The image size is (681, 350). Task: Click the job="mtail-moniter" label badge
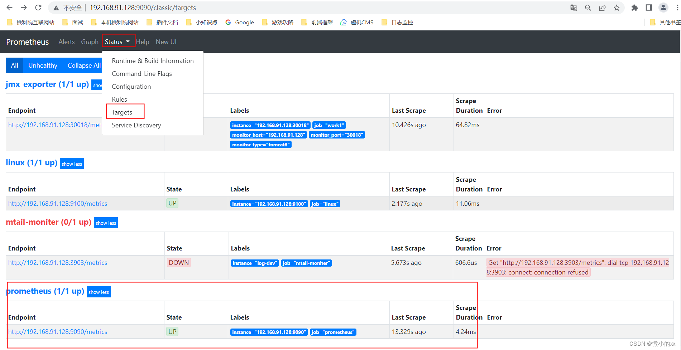tap(306, 263)
